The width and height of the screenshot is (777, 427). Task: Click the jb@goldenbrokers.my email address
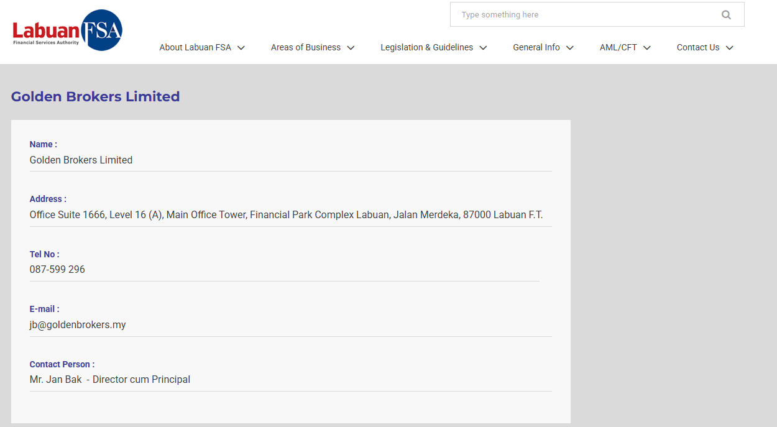(78, 324)
